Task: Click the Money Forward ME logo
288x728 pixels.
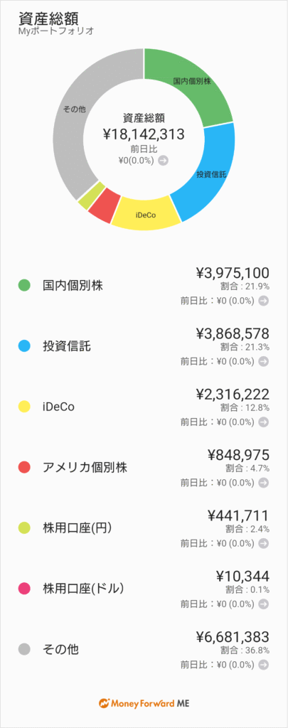Action: (x=144, y=703)
